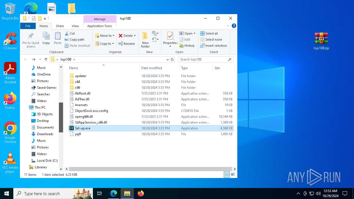Select the opengl64.dll file

[x=151, y=117]
